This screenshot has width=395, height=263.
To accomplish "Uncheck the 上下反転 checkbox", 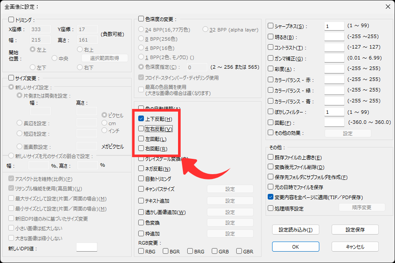I will click(x=141, y=119).
